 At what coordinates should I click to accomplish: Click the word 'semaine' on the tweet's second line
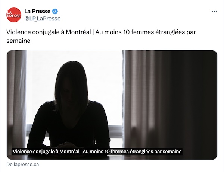[x=18, y=41]
